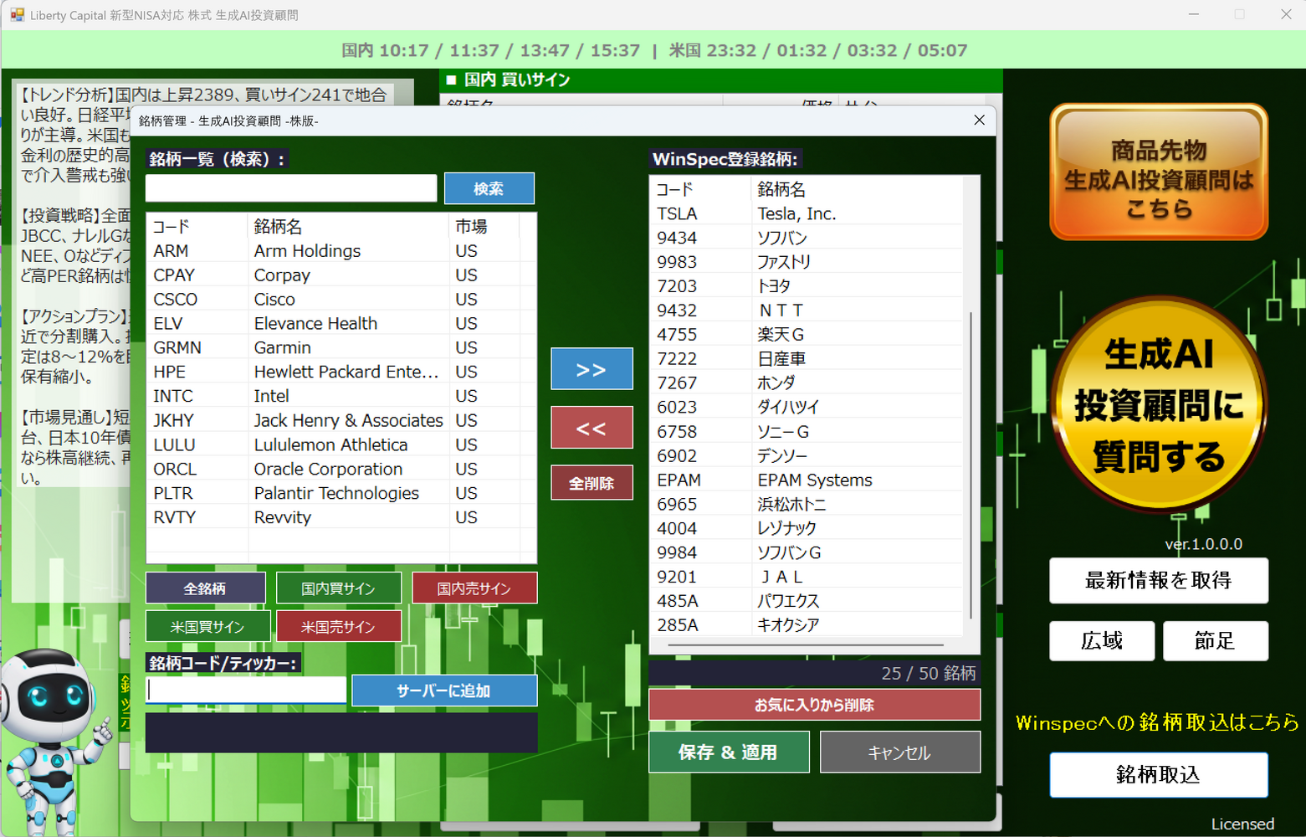Click the 検索 search button
Viewport: 1306px width, 837px height.
point(489,188)
